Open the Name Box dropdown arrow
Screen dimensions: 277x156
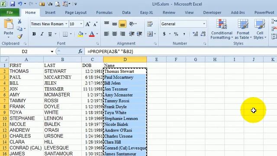[x=52, y=52]
